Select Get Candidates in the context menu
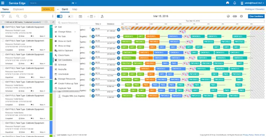 (x=66, y=60)
